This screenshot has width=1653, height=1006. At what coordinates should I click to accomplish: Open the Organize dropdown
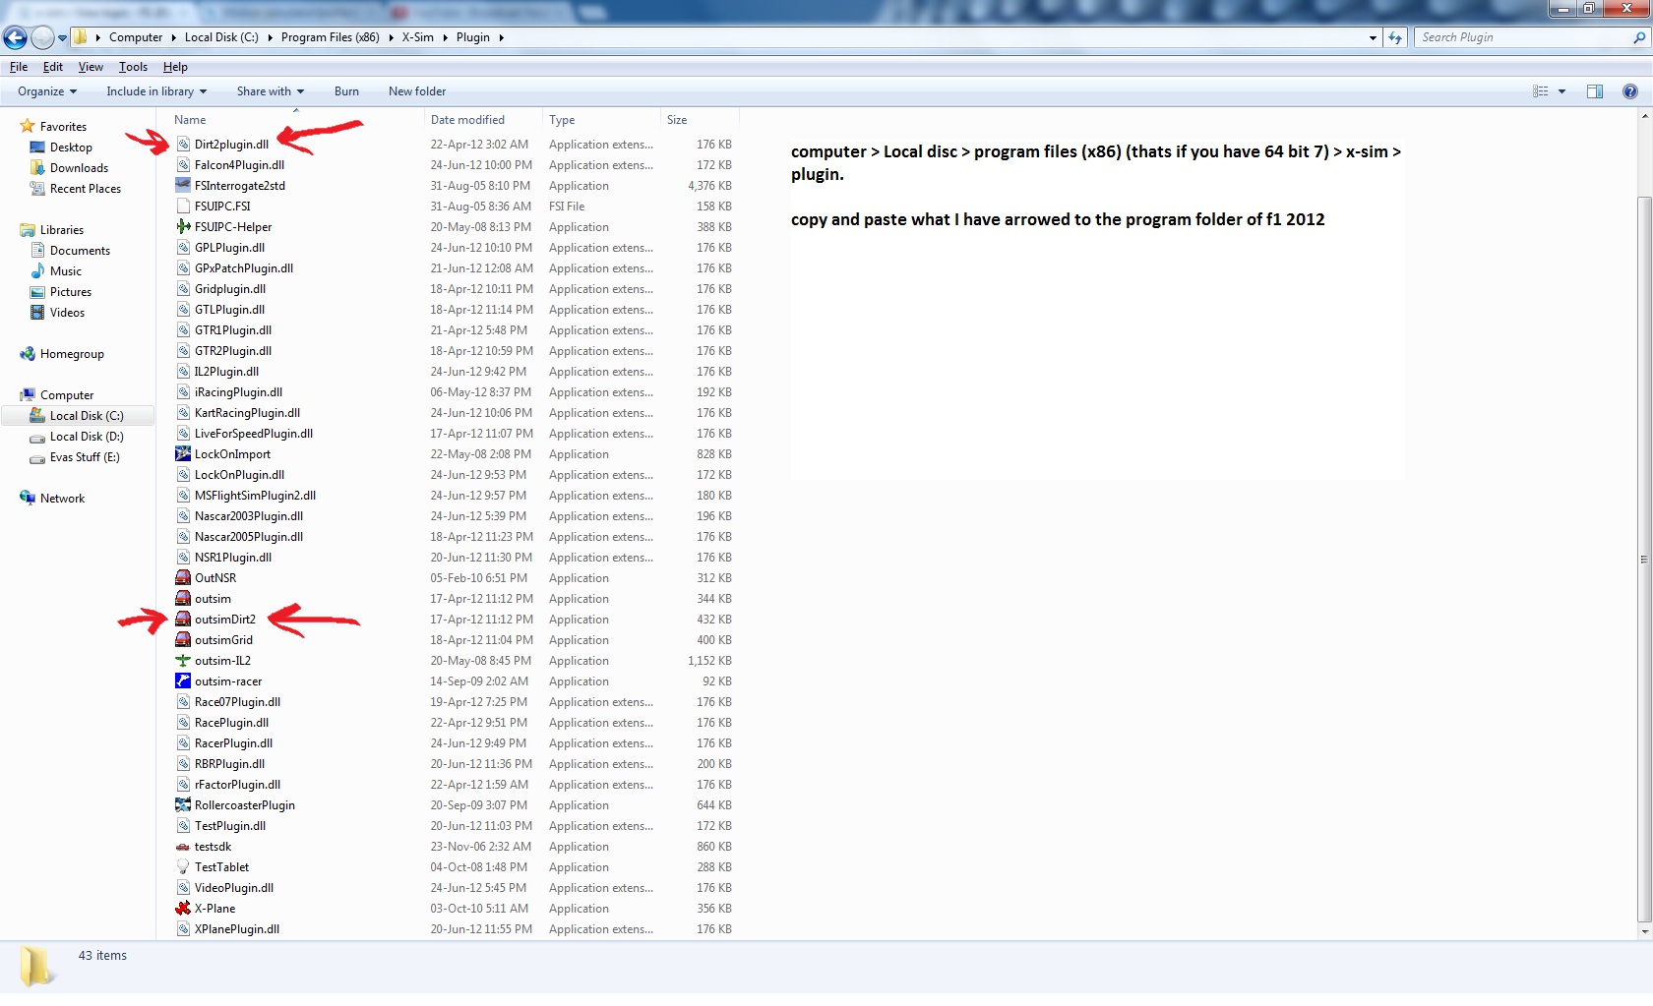(47, 91)
